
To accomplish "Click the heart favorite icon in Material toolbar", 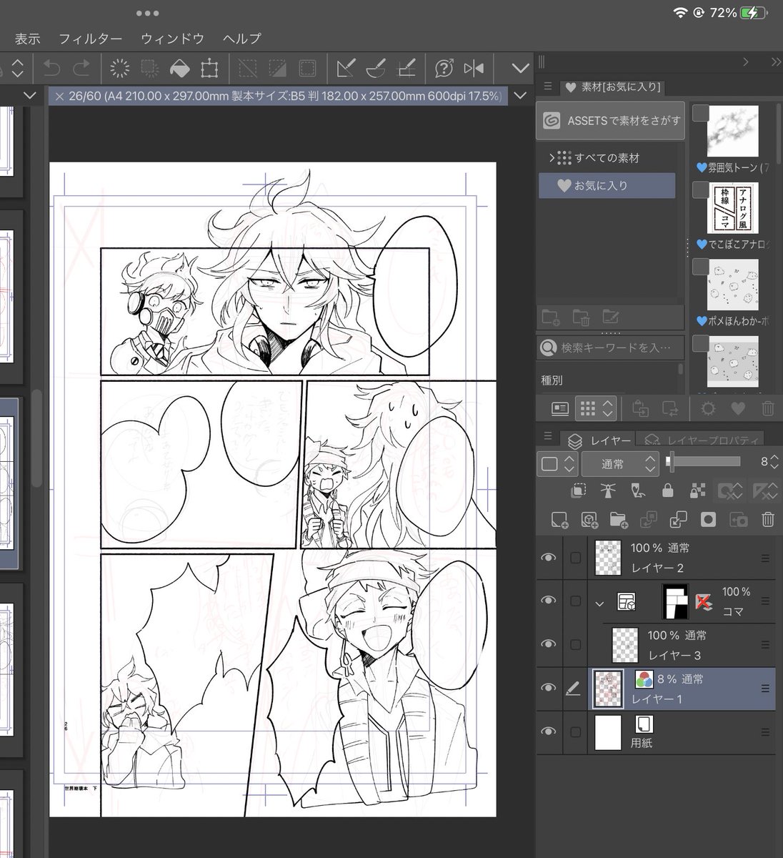I will coord(738,408).
